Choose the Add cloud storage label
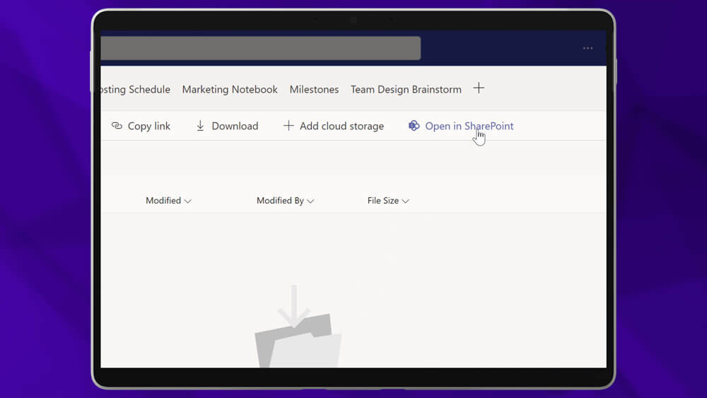The height and width of the screenshot is (398, 707). [341, 126]
